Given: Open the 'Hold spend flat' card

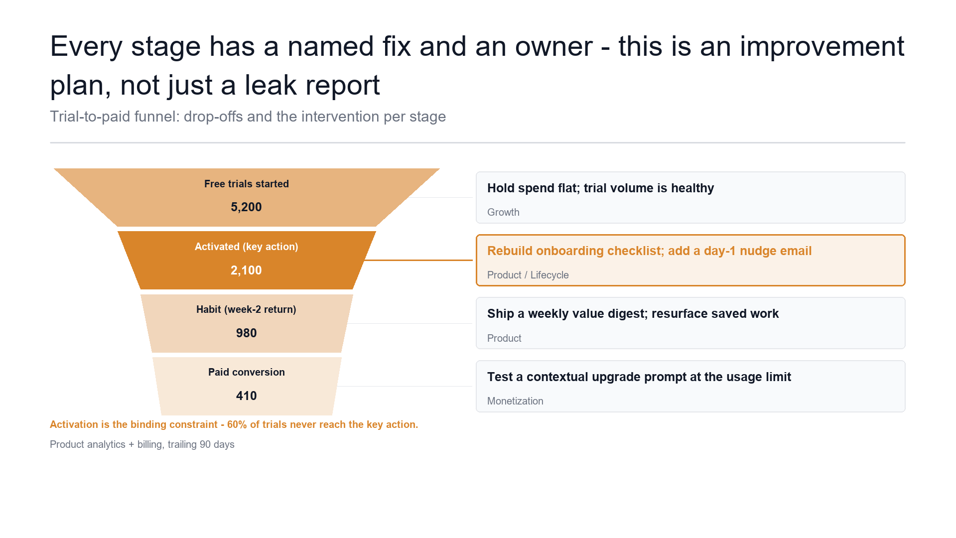Looking at the screenshot, I should (x=690, y=198).
